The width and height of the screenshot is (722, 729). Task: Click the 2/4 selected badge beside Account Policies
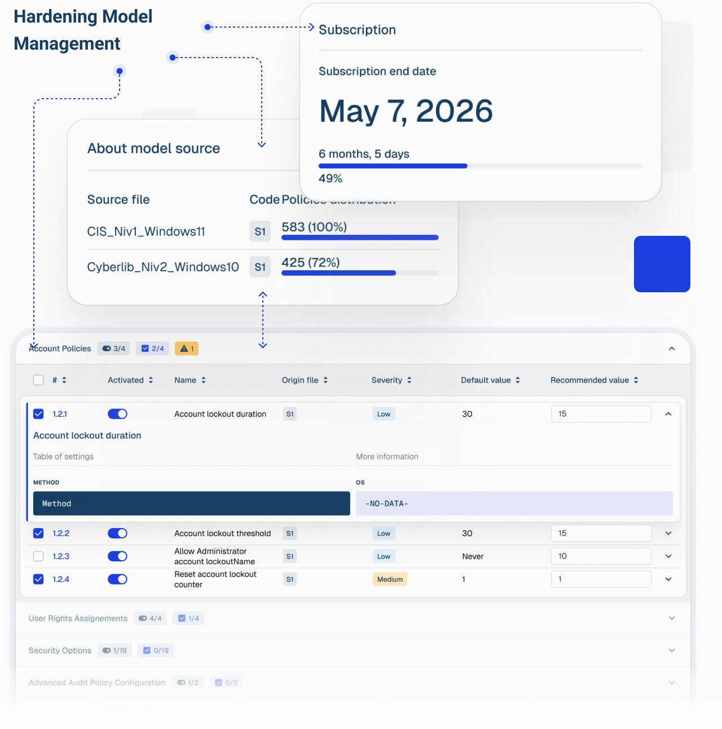[x=152, y=348]
